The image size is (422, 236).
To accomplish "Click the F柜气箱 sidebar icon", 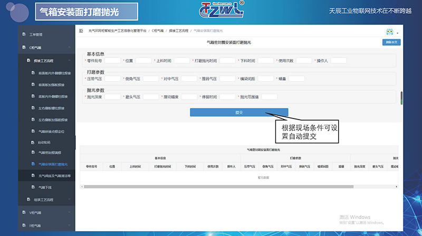I will click(24, 225).
